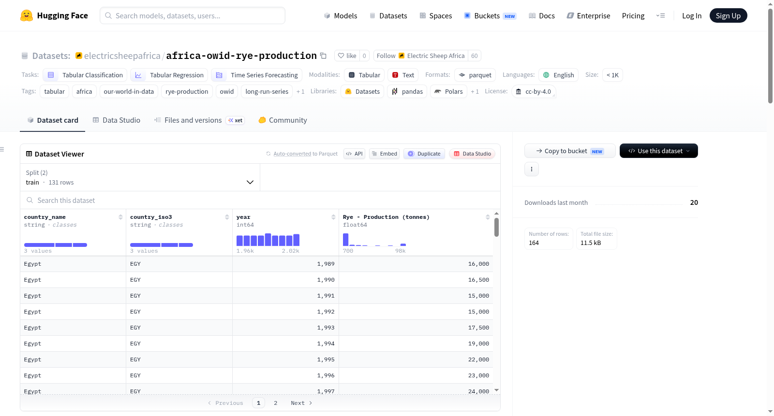Click the Auto-converted to Parquet link
This screenshot has height=416, width=774.
tap(292, 154)
